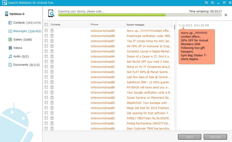Check the box for UnknownAdress97 row

(46, 41)
